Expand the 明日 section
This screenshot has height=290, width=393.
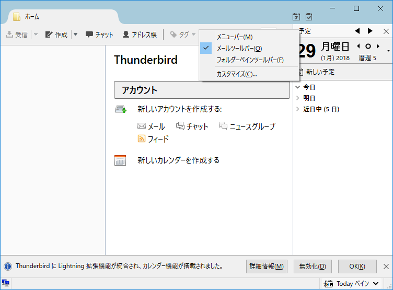298,98
